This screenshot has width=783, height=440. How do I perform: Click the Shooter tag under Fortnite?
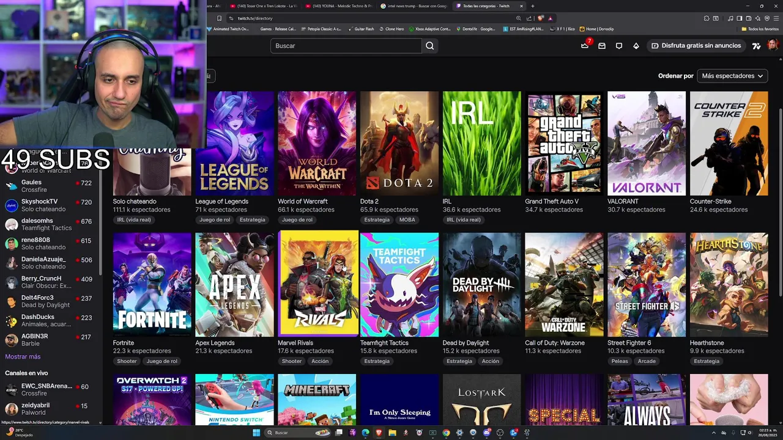coord(127,361)
